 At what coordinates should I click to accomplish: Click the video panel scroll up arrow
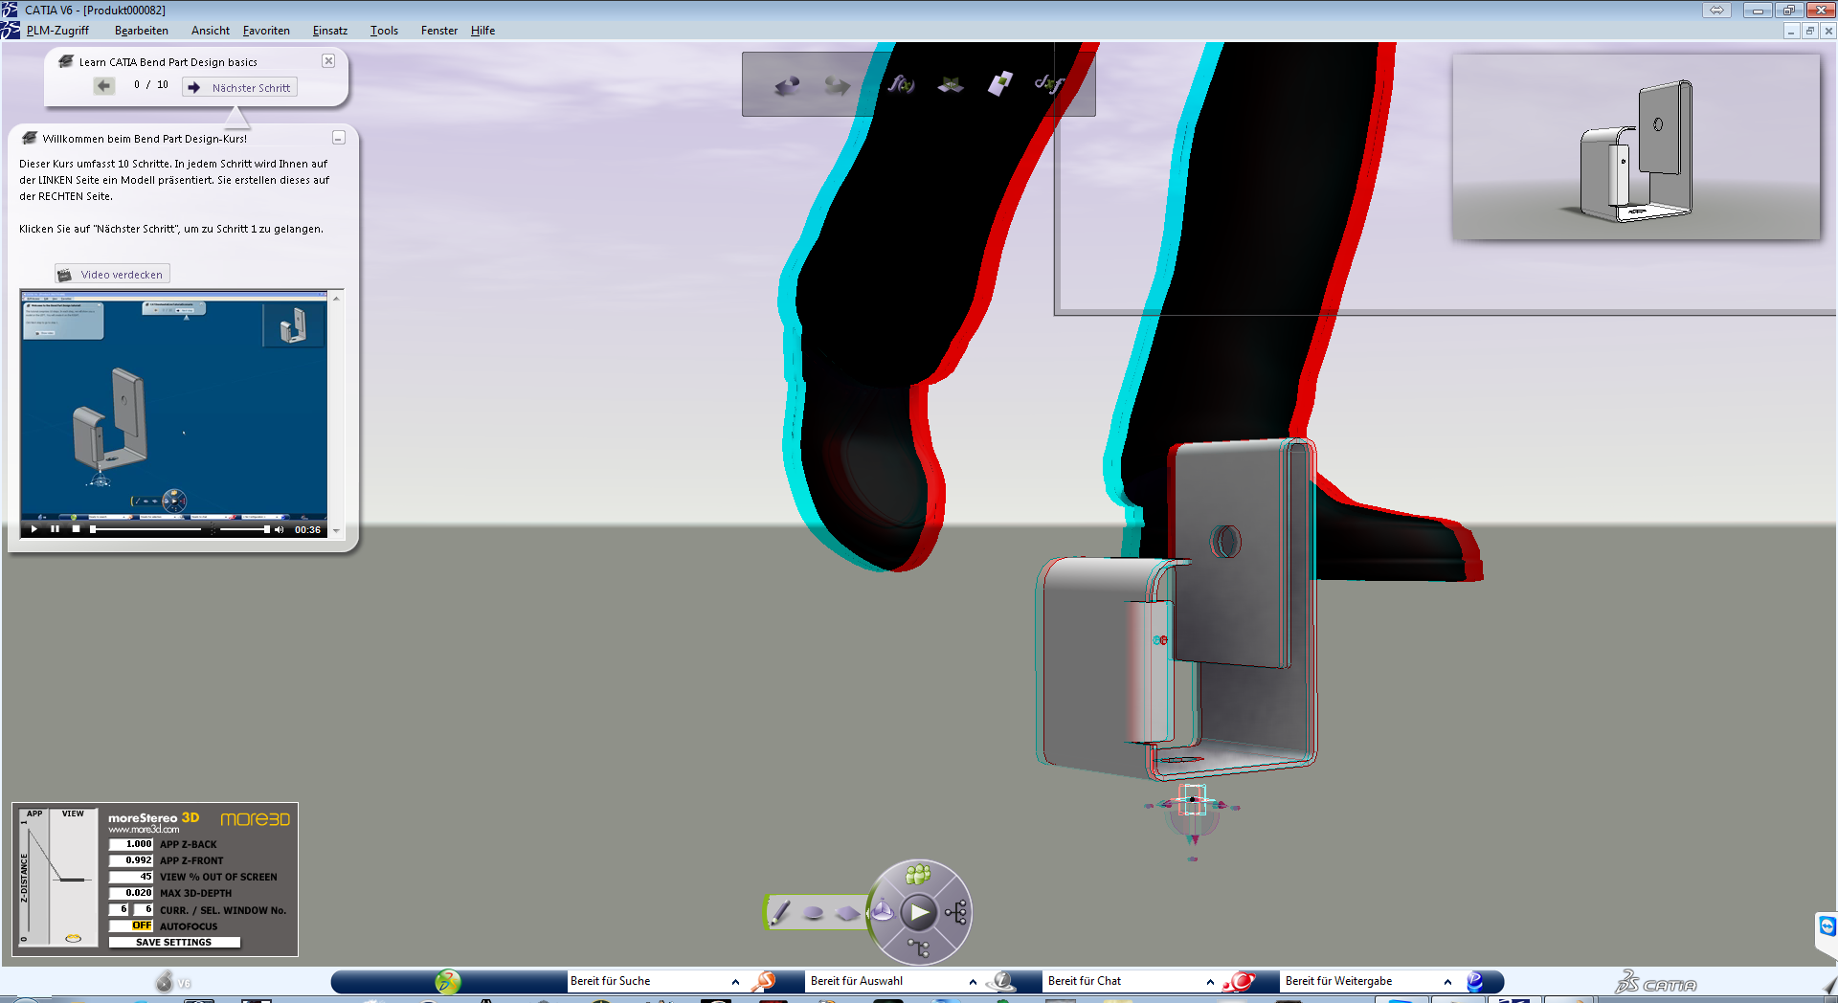[336, 299]
